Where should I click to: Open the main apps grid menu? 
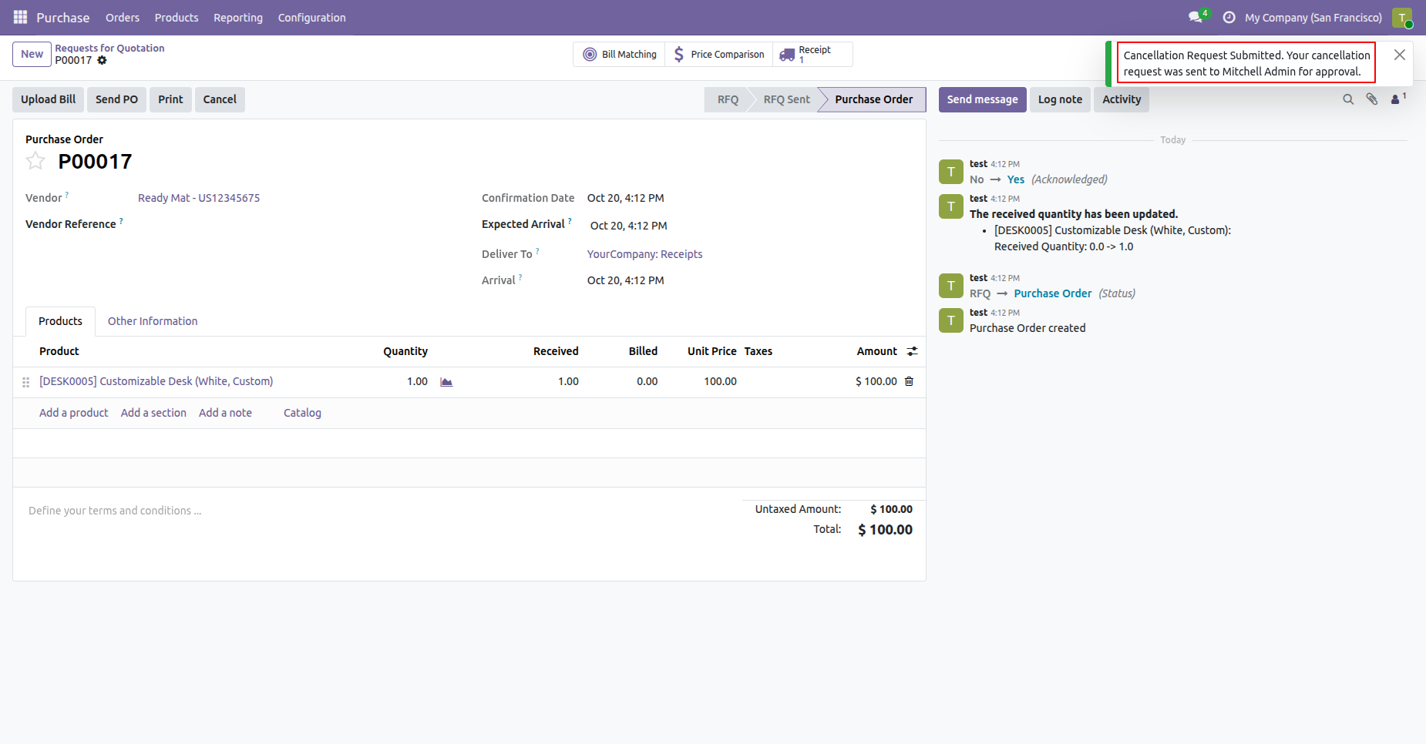coord(20,17)
